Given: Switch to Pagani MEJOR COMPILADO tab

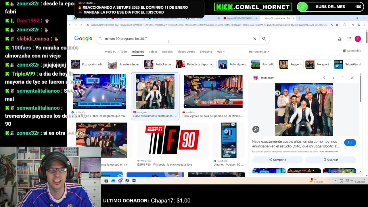Looking at the screenshot, I should [x=240, y=18].
